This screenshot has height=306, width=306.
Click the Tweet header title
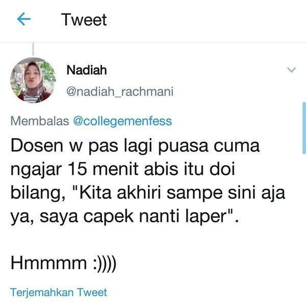pyautogui.click(x=84, y=19)
